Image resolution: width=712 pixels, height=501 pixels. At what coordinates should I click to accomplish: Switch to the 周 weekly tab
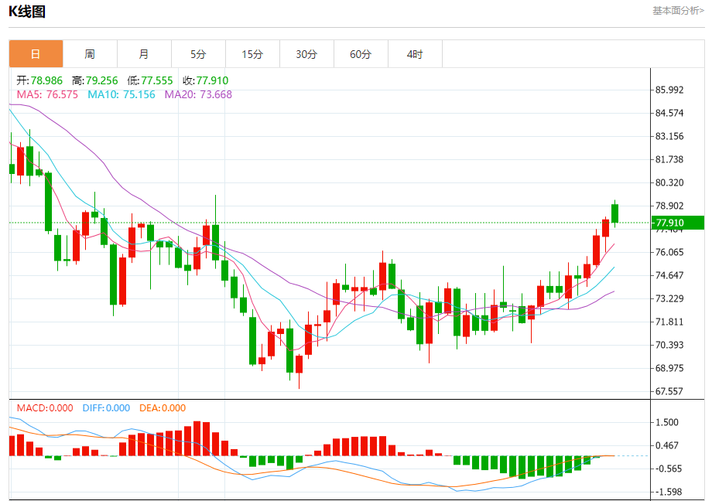click(x=90, y=54)
